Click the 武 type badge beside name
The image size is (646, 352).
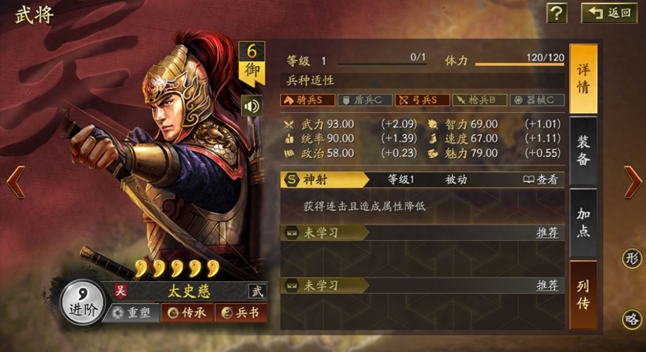257,291
